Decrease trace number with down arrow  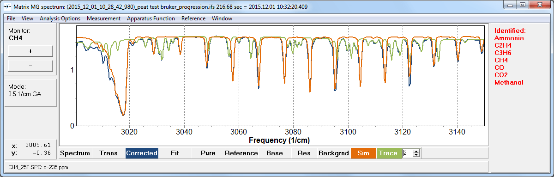click(x=416, y=155)
